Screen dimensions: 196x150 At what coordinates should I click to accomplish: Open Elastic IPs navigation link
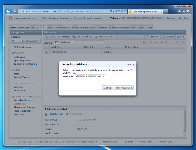click(20, 104)
